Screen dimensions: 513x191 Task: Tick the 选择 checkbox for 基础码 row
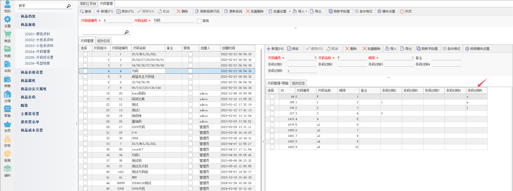85,121
